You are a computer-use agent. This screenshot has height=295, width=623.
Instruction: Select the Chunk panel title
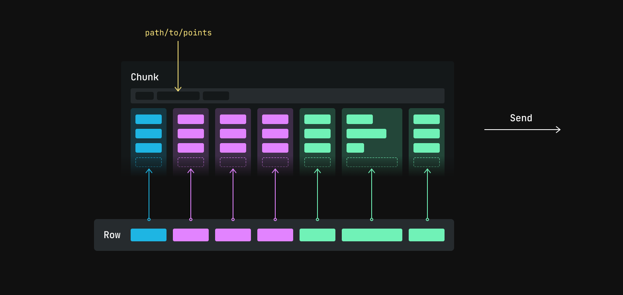point(145,77)
